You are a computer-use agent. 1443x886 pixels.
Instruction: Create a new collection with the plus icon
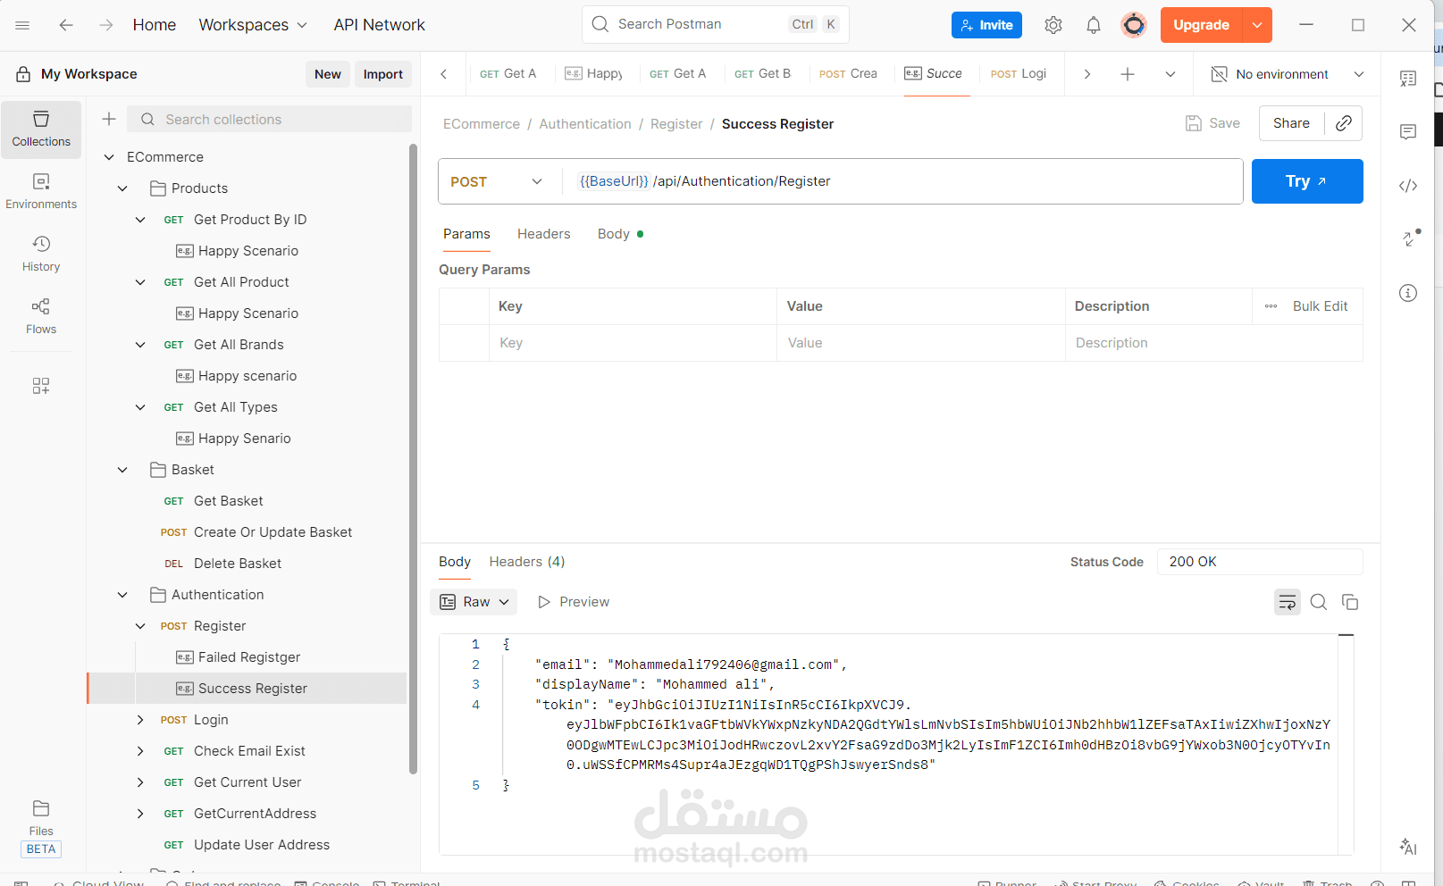(109, 119)
